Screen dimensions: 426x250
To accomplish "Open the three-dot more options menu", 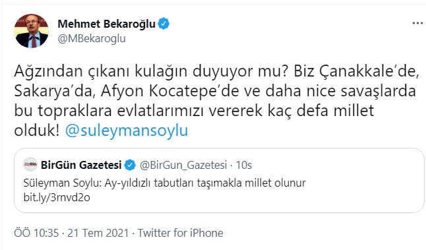I will coord(417,24).
